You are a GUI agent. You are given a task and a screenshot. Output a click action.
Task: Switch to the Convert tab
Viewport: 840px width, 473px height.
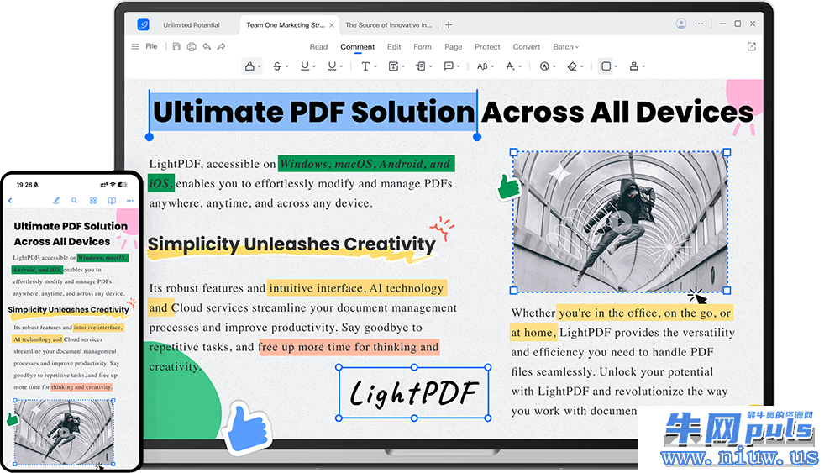click(527, 46)
